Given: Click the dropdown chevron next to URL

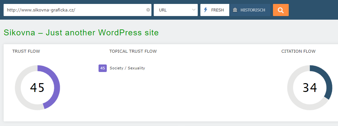Looking at the screenshot, I should 193,10.
